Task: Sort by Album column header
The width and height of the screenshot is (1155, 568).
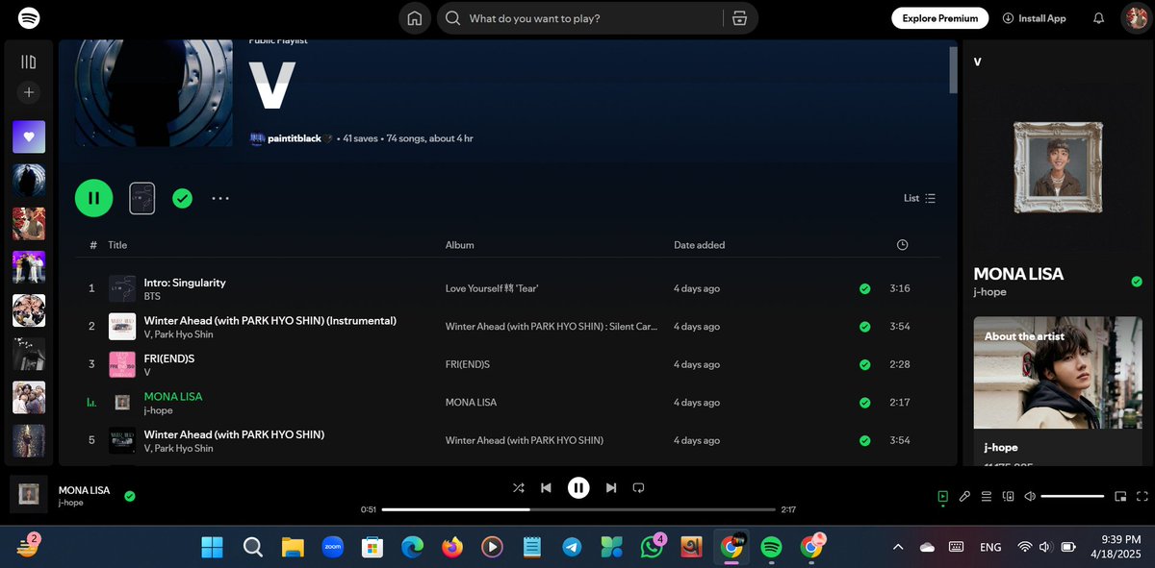Action: click(460, 245)
